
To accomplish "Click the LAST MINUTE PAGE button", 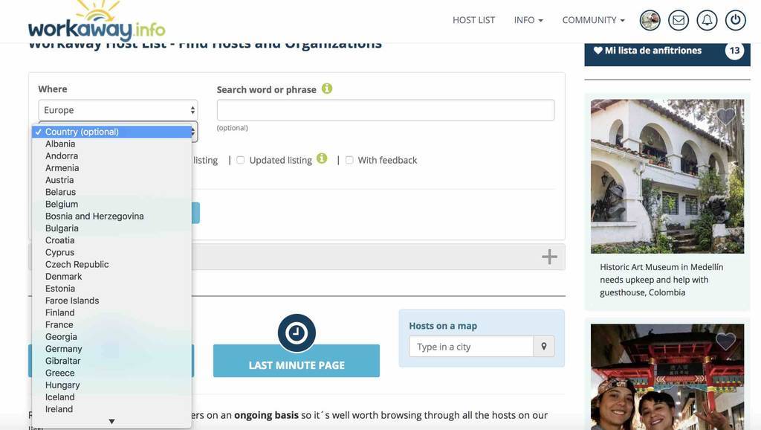I will (x=297, y=361).
